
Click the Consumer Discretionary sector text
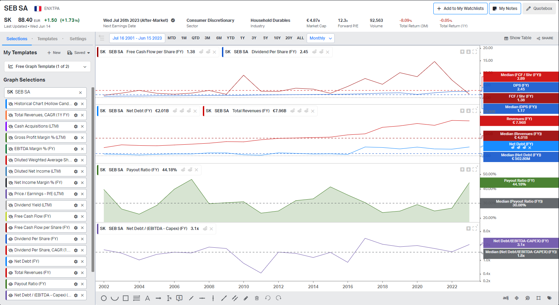(210, 20)
